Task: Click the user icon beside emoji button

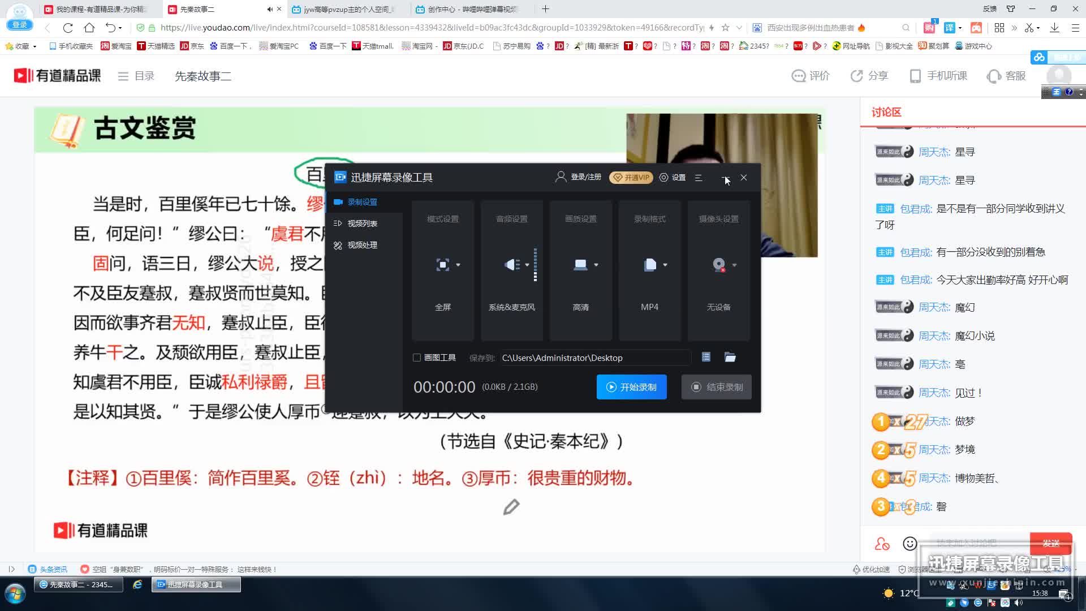Action: [882, 544]
